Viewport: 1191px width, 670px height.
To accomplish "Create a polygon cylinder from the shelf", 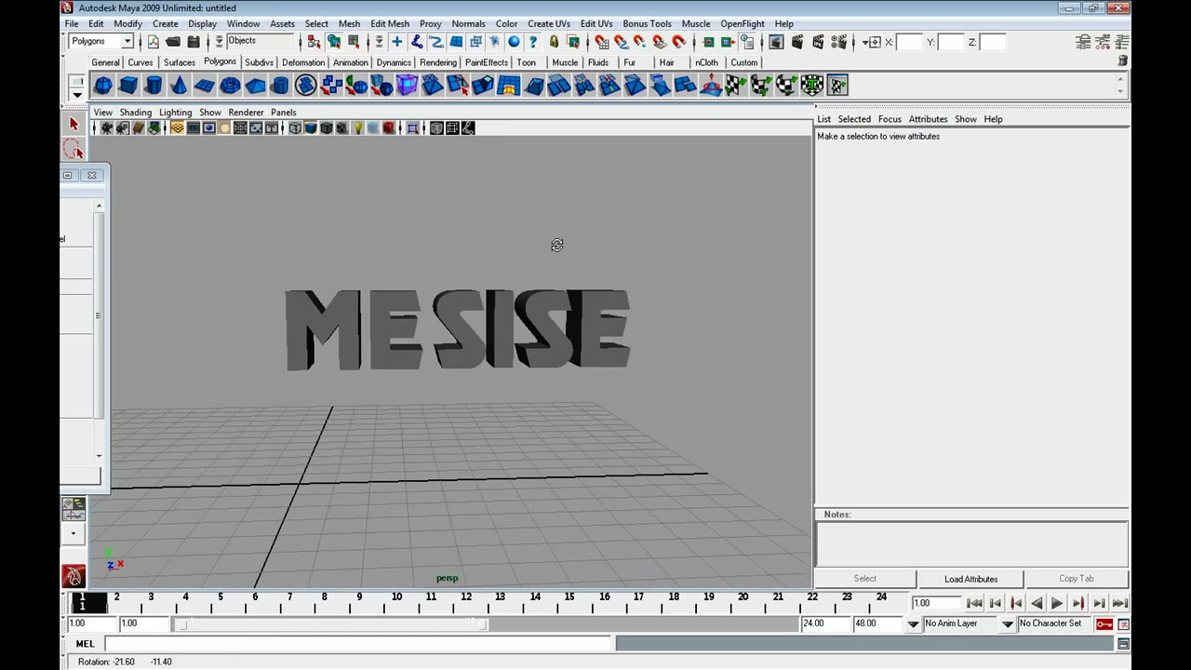I will click(154, 86).
